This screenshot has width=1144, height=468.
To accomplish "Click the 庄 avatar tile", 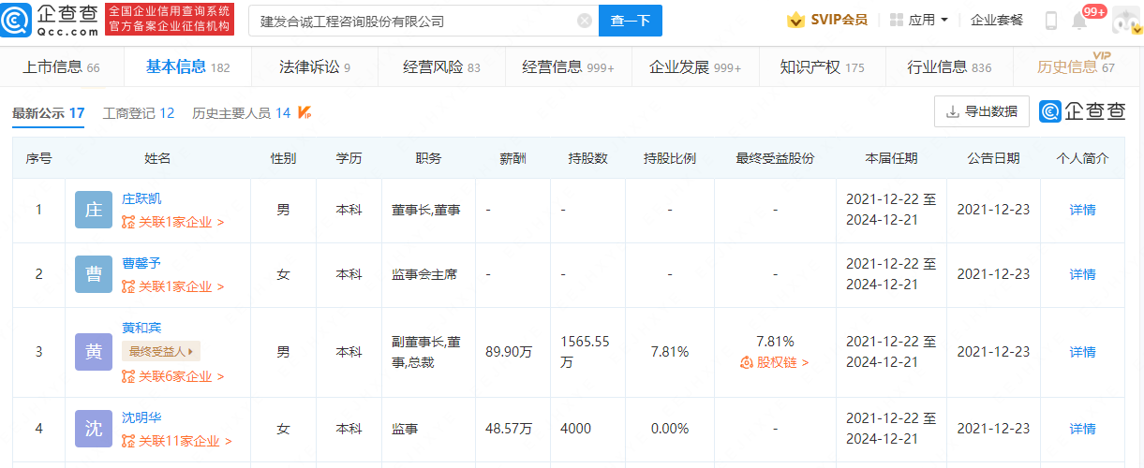I will 94,211.
